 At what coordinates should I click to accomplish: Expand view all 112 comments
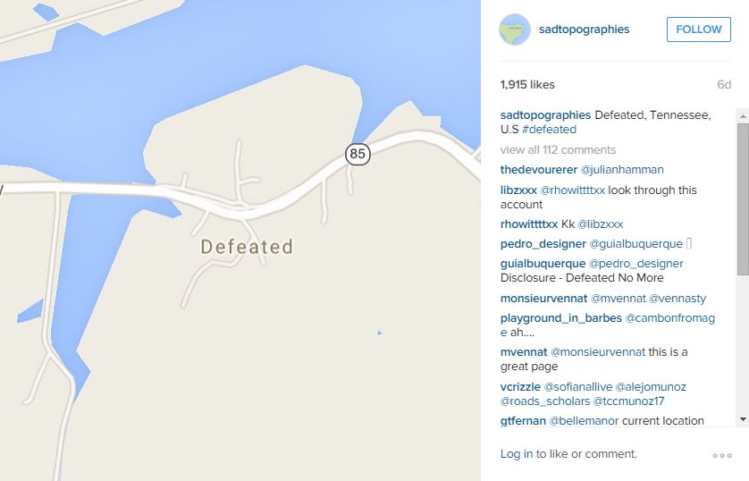(x=558, y=150)
